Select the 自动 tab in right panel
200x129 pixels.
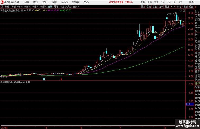[x=197, y=83]
